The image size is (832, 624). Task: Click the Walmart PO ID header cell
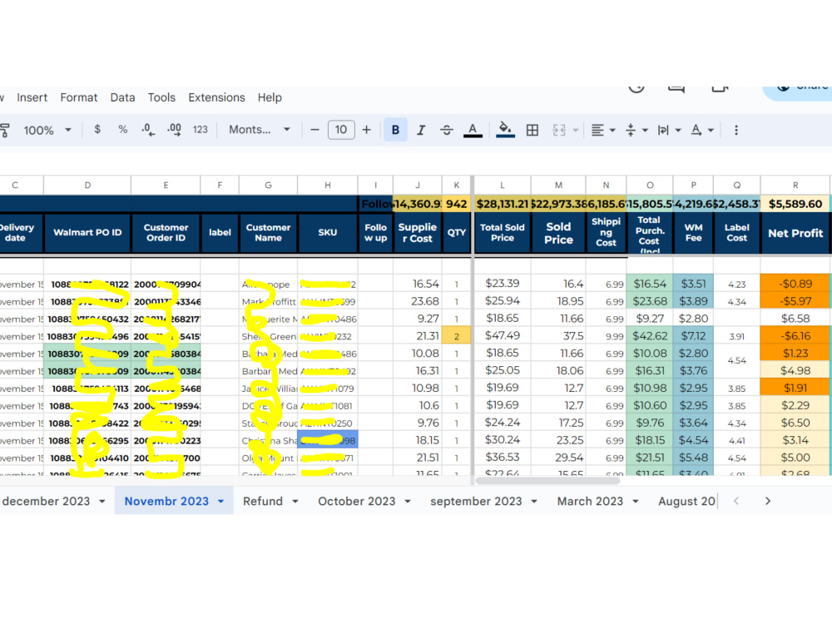click(x=87, y=232)
